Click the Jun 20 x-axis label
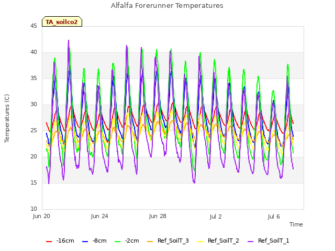335x251 pixels. coord(41,216)
